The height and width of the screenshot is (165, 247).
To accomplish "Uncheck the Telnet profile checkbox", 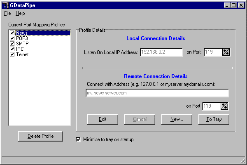I will (12, 54).
